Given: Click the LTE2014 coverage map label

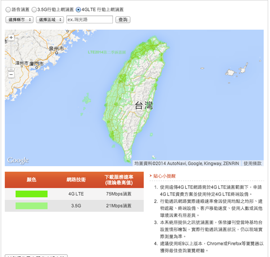Looking at the screenshot, I should [x=107, y=52].
